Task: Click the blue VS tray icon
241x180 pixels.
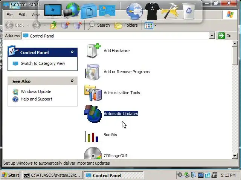Action: point(200,175)
